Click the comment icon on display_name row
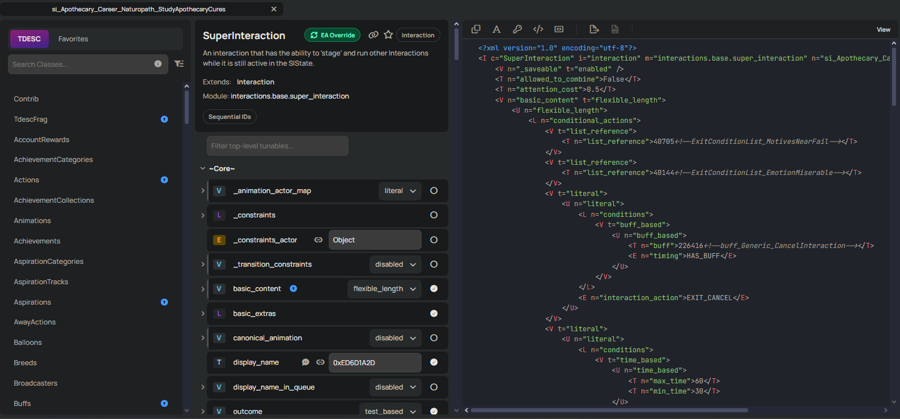 305,362
